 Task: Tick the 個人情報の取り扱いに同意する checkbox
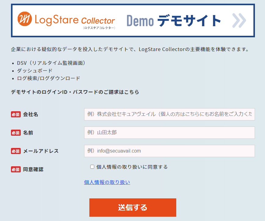click(92, 167)
